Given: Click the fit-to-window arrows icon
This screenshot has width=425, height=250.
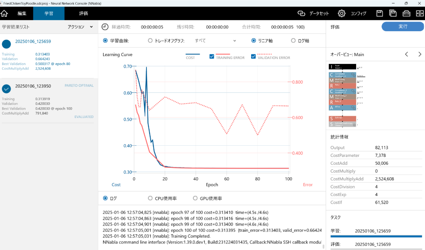Looking at the screenshot, I should (420, 13).
